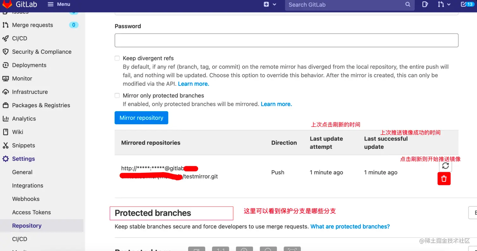
Task: Enable Keep divergent refs checkbox
Action: coord(117,58)
